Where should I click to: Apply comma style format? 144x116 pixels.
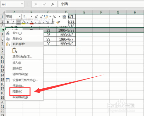tap(59, 17)
